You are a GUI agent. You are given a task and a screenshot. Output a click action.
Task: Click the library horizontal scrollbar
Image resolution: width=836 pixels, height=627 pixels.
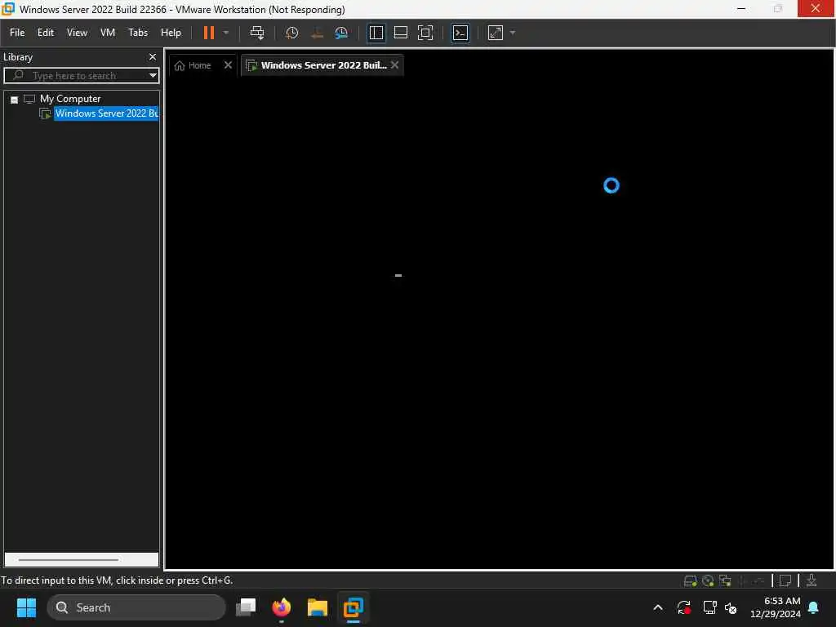69,560
